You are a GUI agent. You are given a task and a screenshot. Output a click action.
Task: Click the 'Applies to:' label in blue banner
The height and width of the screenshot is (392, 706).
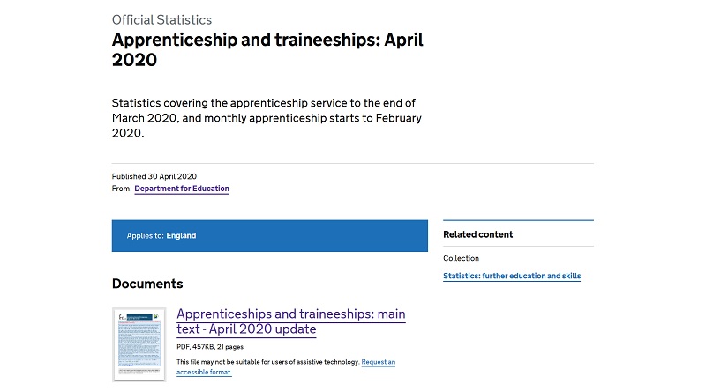tap(145, 235)
